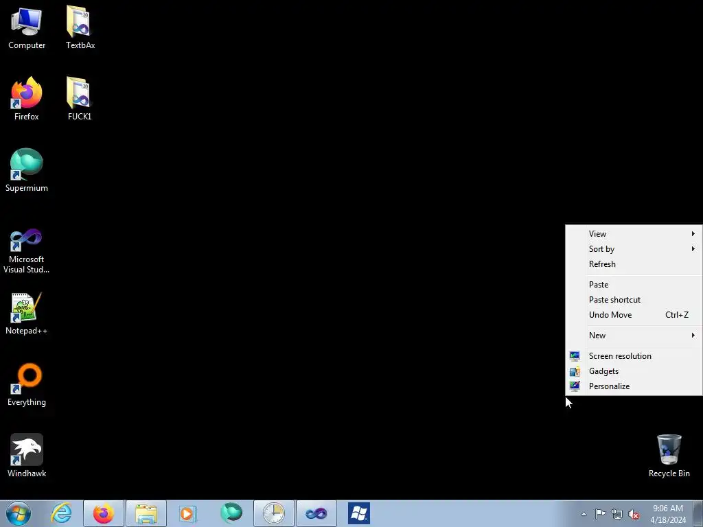Screen dimensions: 703x527
Task: Open the network tray icon
Action: (617, 514)
